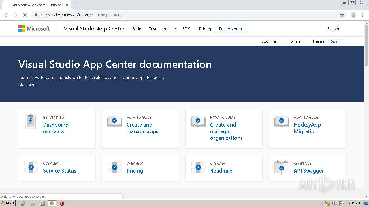This screenshot has width=369, height=207.
Task: Click the Free Account button
Action: pyautogui.click(x=230, y=28)
